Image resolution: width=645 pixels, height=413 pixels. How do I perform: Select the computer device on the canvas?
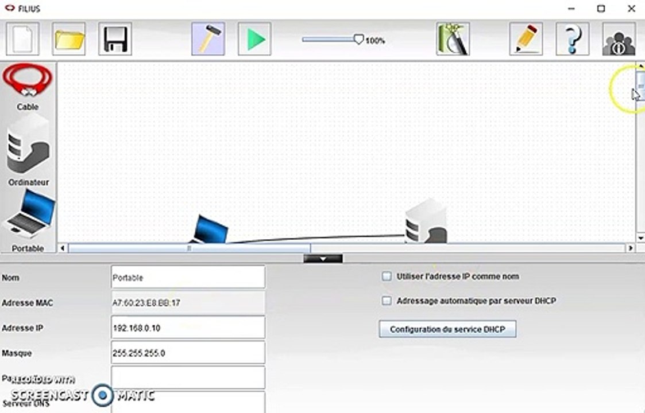(426, 221)
